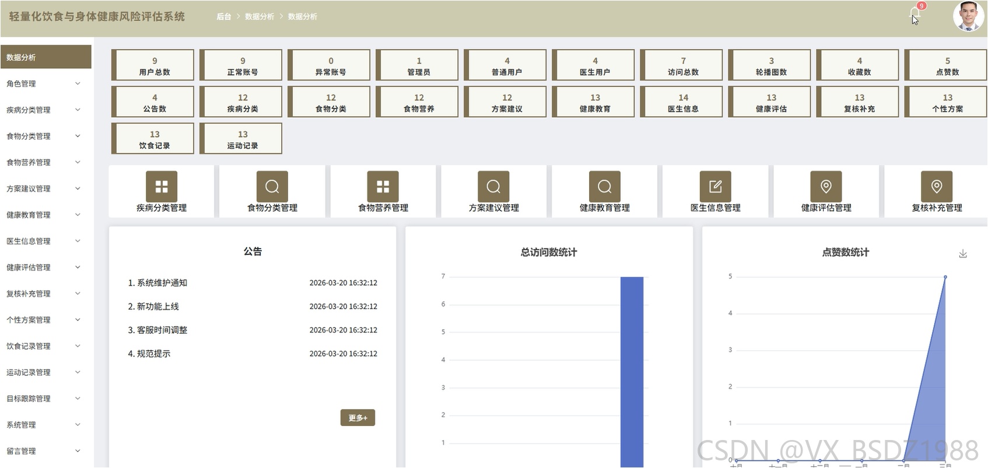The height and width of the screenshot is (468, 988).
Task: Click the peak point in 点赞数统计 chart
Action: click(x=945, y=277)
